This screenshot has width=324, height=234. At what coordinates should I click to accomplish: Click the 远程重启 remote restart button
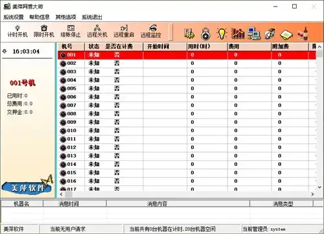[x=124, y=32]
